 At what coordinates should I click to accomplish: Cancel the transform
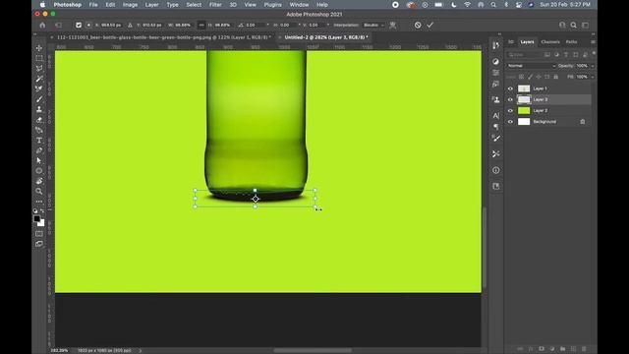(418, 25)
